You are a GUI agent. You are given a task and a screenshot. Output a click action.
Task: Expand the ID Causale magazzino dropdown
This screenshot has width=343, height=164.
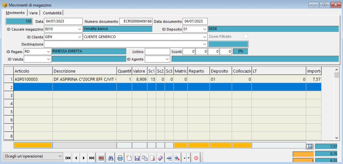[80, 29]
